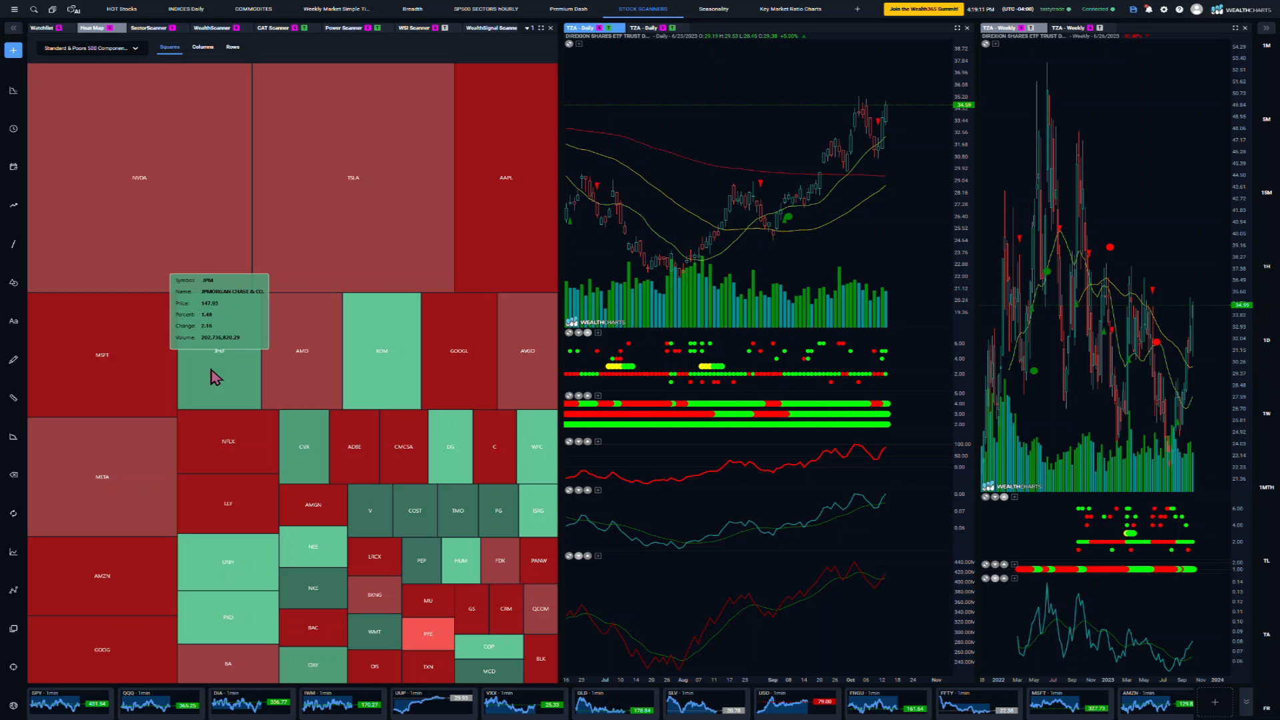Collapse left panel with double-chevron
This screenshot has height=720, width=1280.
[x=13, y=28]
